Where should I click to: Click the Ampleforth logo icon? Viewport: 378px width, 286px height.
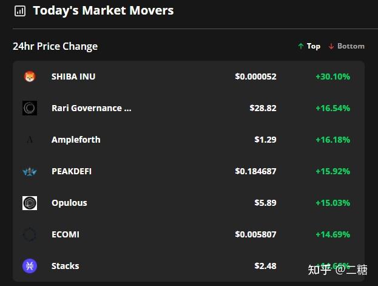[x=30, y=140]
